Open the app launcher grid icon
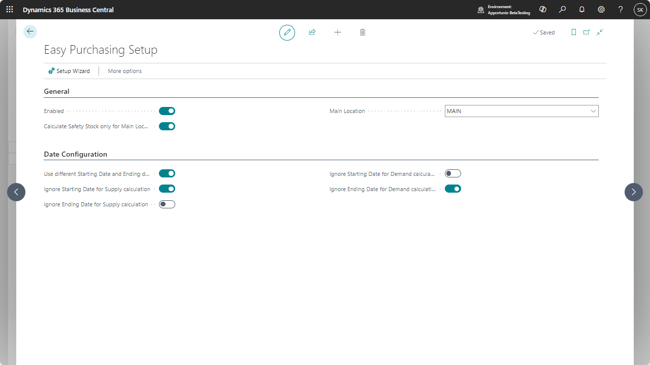Screen dimensions: 650x365 tap(9, 9)
